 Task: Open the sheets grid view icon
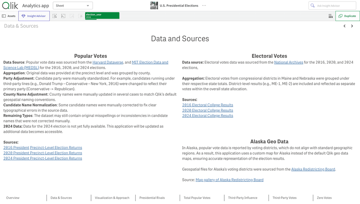coord(330,16)
